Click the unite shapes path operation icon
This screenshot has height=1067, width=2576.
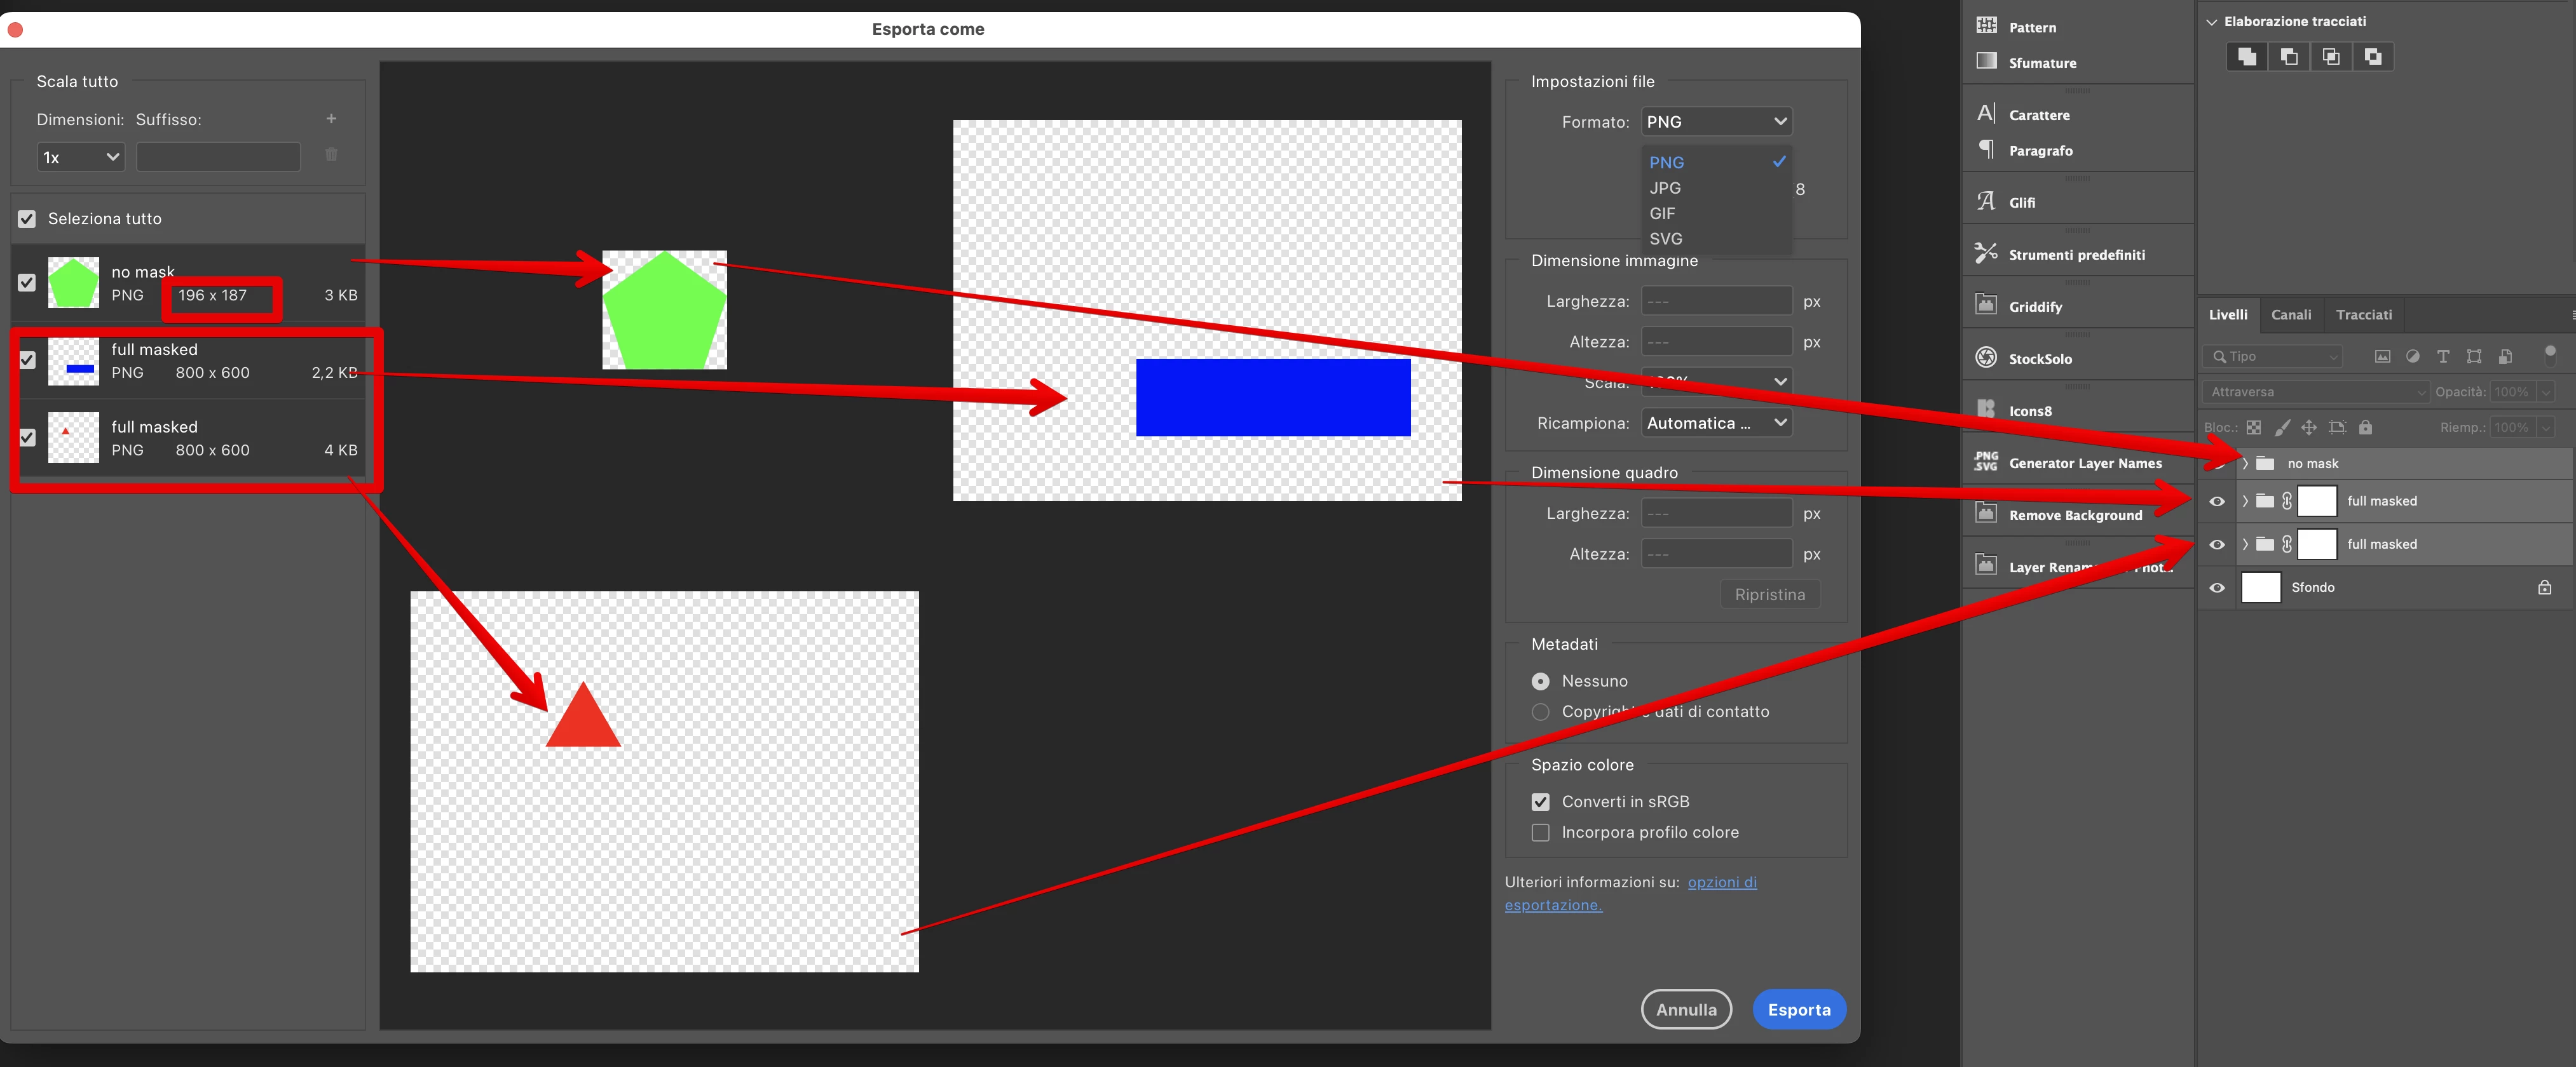2247,57
